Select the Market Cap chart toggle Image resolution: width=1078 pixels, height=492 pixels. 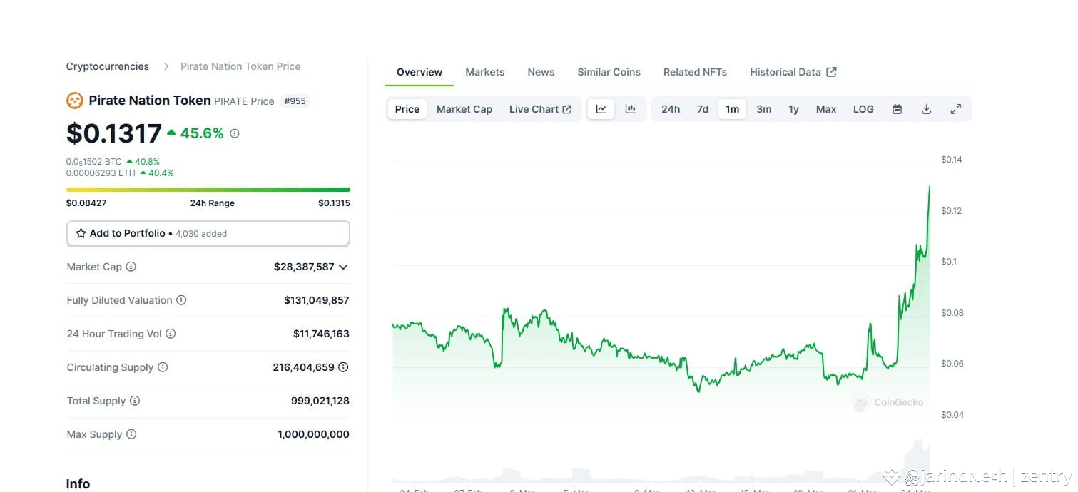464,109
